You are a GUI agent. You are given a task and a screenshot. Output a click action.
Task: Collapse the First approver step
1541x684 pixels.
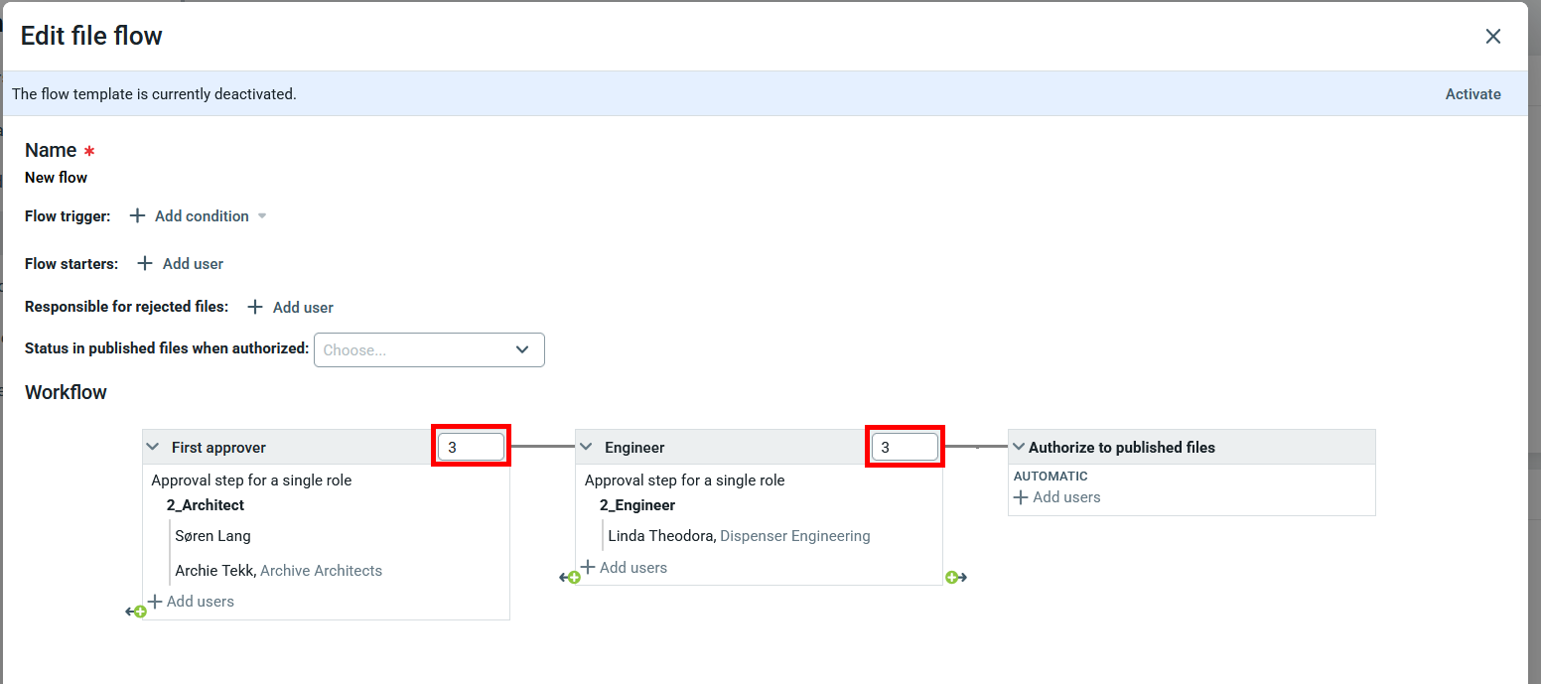click(x=153, y=448)
